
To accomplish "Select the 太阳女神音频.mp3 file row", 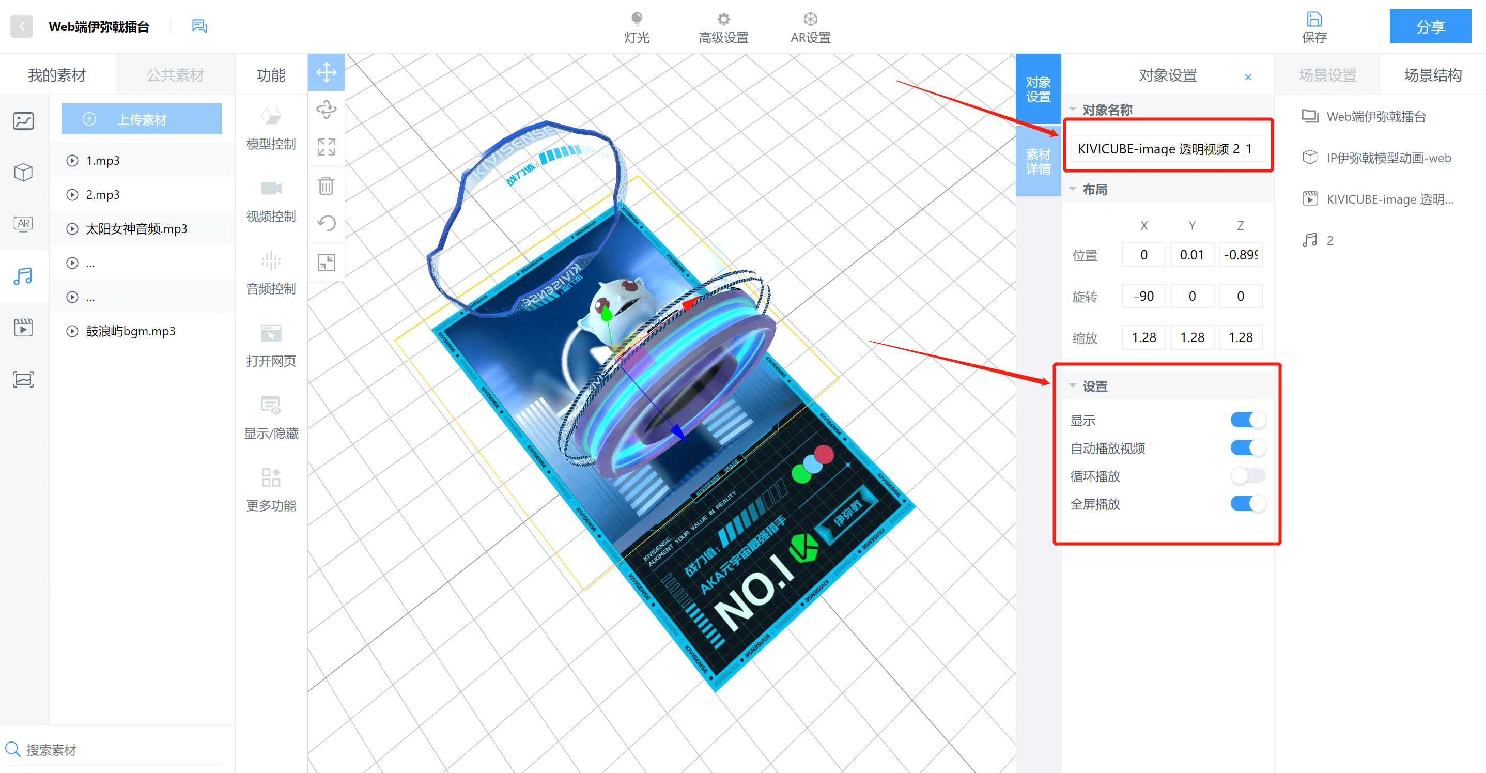I will [x=142, y=228].
